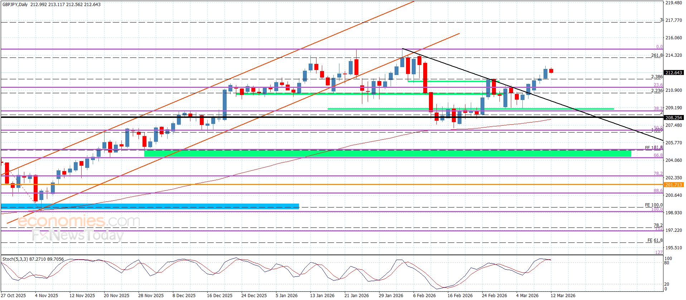Click the economies.com watermark
This screenshot has height=300, width=686.
[78, 221]
